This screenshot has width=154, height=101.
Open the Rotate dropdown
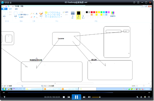point(21,17)
